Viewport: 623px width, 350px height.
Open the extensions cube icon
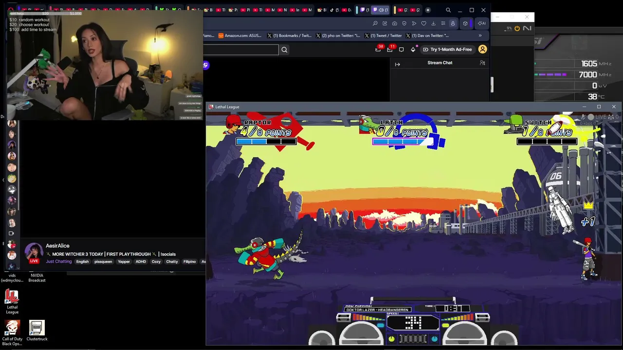pos(465,23)
